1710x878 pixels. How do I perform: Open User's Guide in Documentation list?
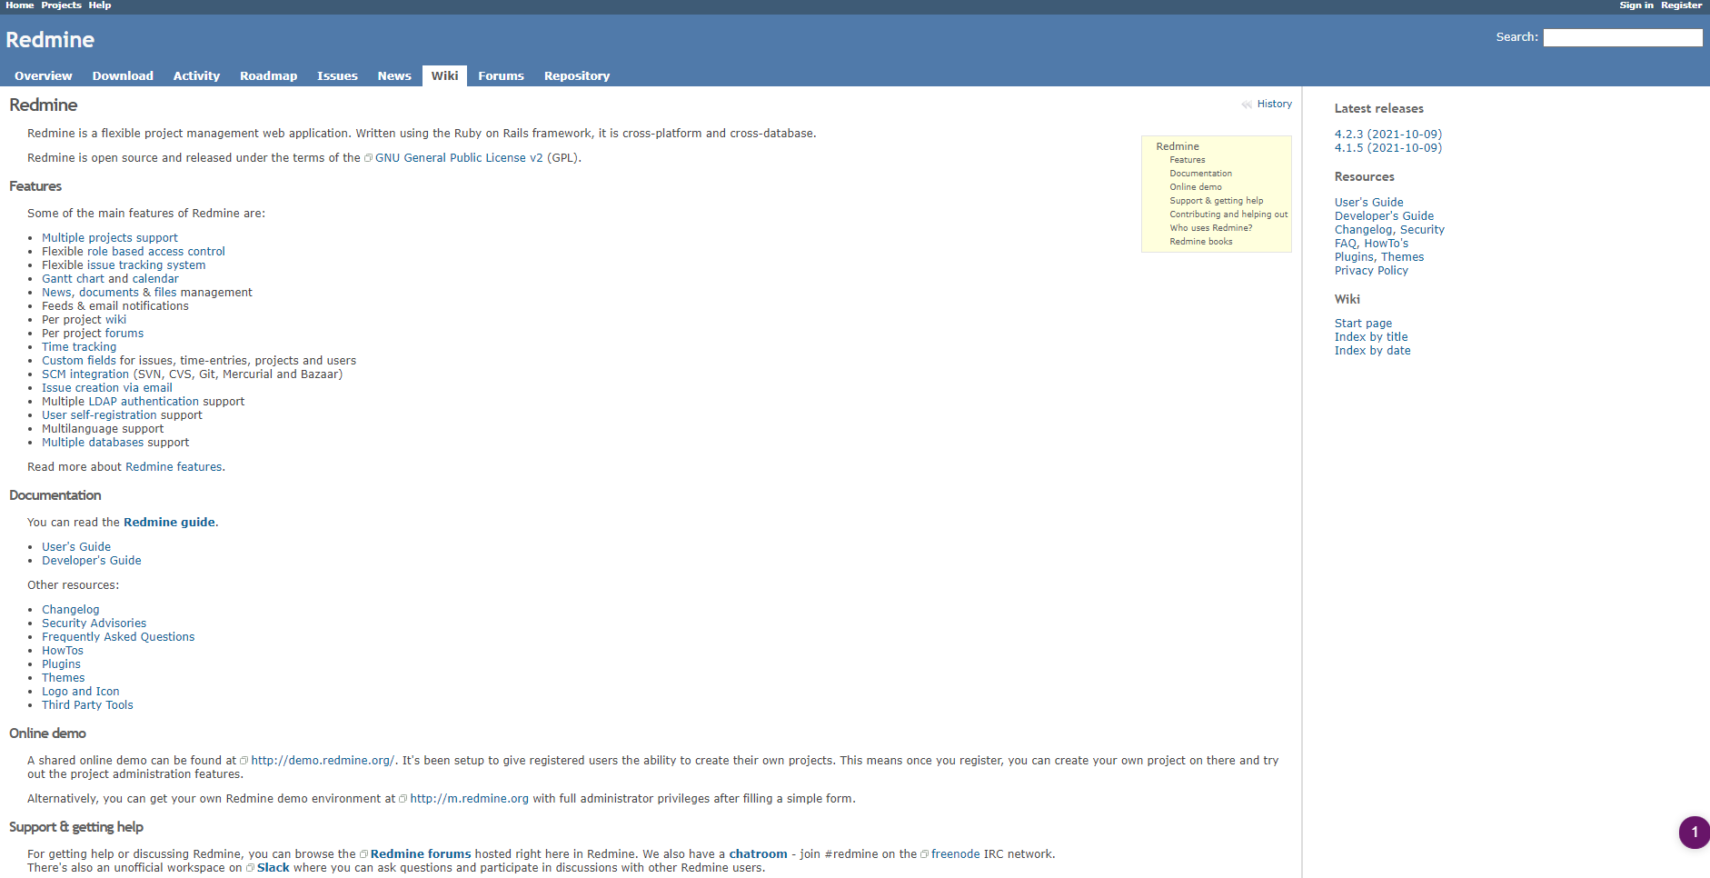[x=76, y=547]
